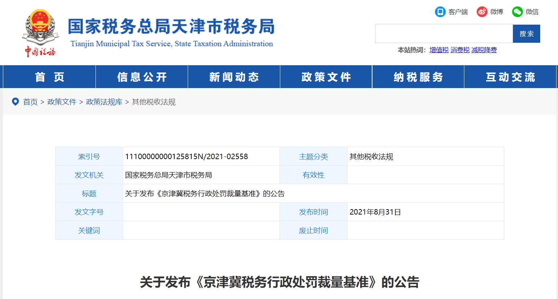Click the 微信 WeChat icon
This screenshot has width=558, height=299.
click(x=517, y=12)
